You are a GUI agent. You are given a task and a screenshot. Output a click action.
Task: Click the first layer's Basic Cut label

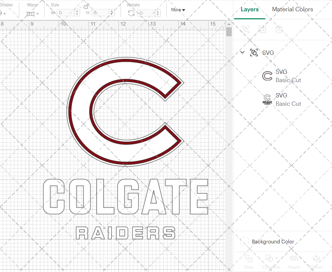click(x=288, y=80)
